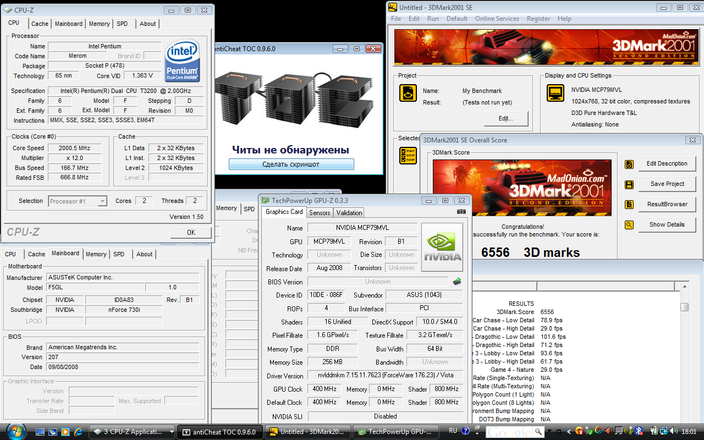Click the GPU-Z camera screenshot icon
The image size is (704, 440).
(x=461, y=212)
